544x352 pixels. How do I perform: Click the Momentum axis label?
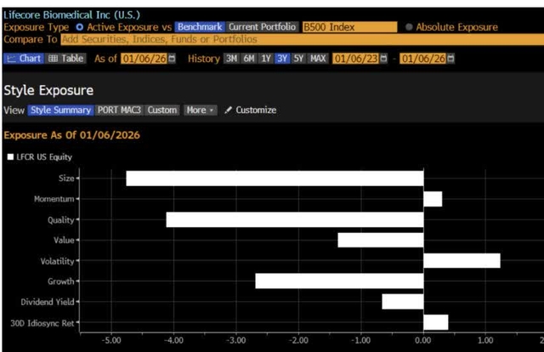coord(54,199)
